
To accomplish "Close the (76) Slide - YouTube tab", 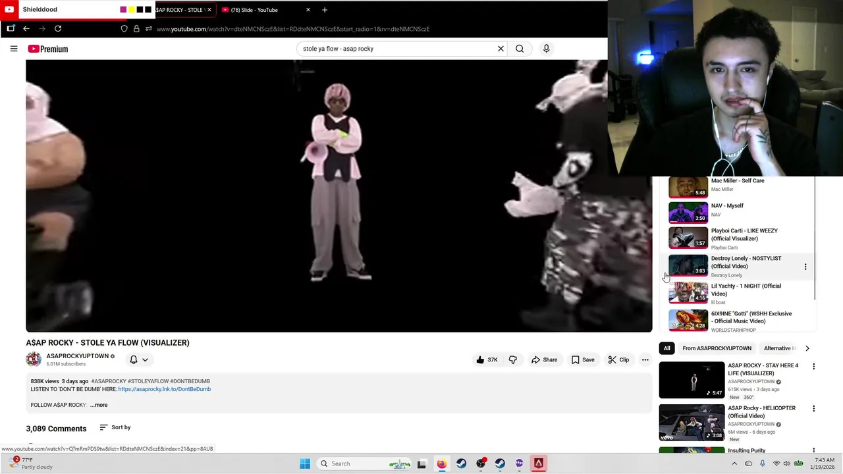I will (x=308, y=10).
